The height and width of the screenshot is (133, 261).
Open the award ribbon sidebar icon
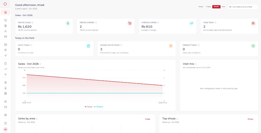pyautogui.click(x=6, y=88)
